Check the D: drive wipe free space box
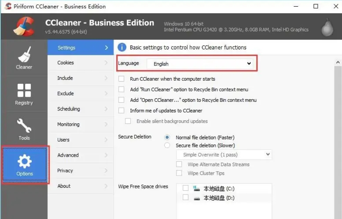The image size is (342, 219). (x=185, y=197)
